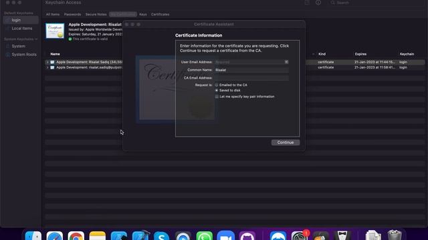This screenshot has height=240, width=428.
Task: Click the Continue button
Action: [x=286, y=143]
